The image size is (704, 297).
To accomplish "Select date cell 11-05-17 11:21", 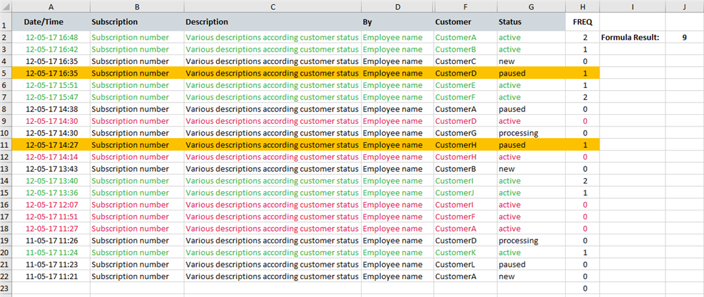I will click(51, 276).
